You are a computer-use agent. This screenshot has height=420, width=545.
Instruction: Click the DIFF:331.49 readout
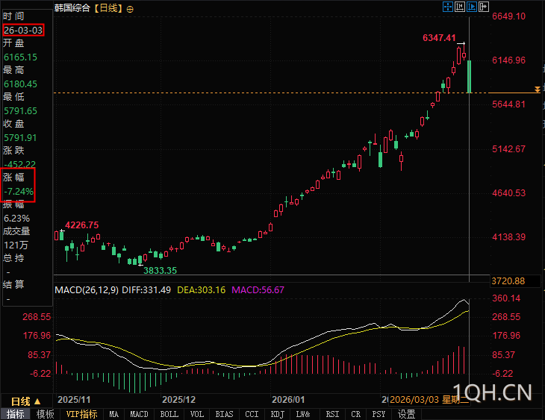coord(146,290)
